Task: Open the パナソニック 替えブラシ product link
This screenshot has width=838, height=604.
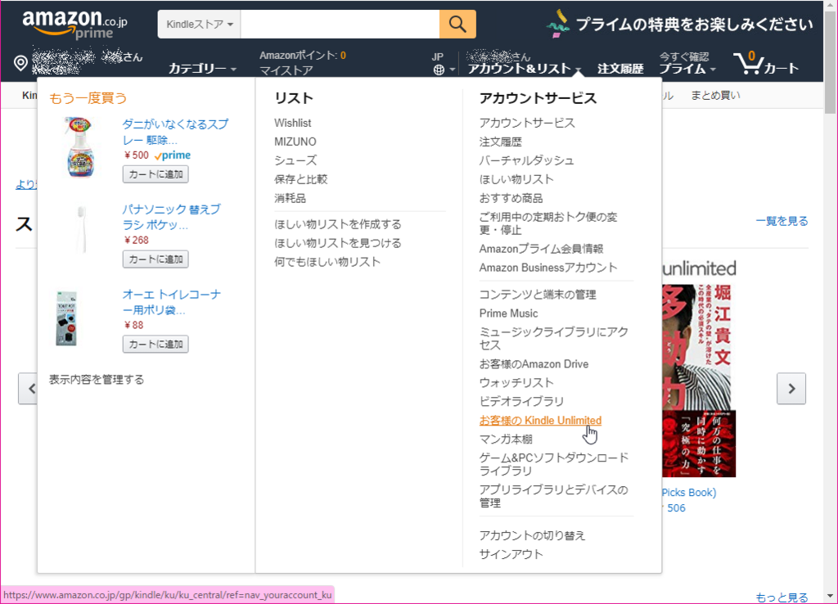Action: click(172, 217)
